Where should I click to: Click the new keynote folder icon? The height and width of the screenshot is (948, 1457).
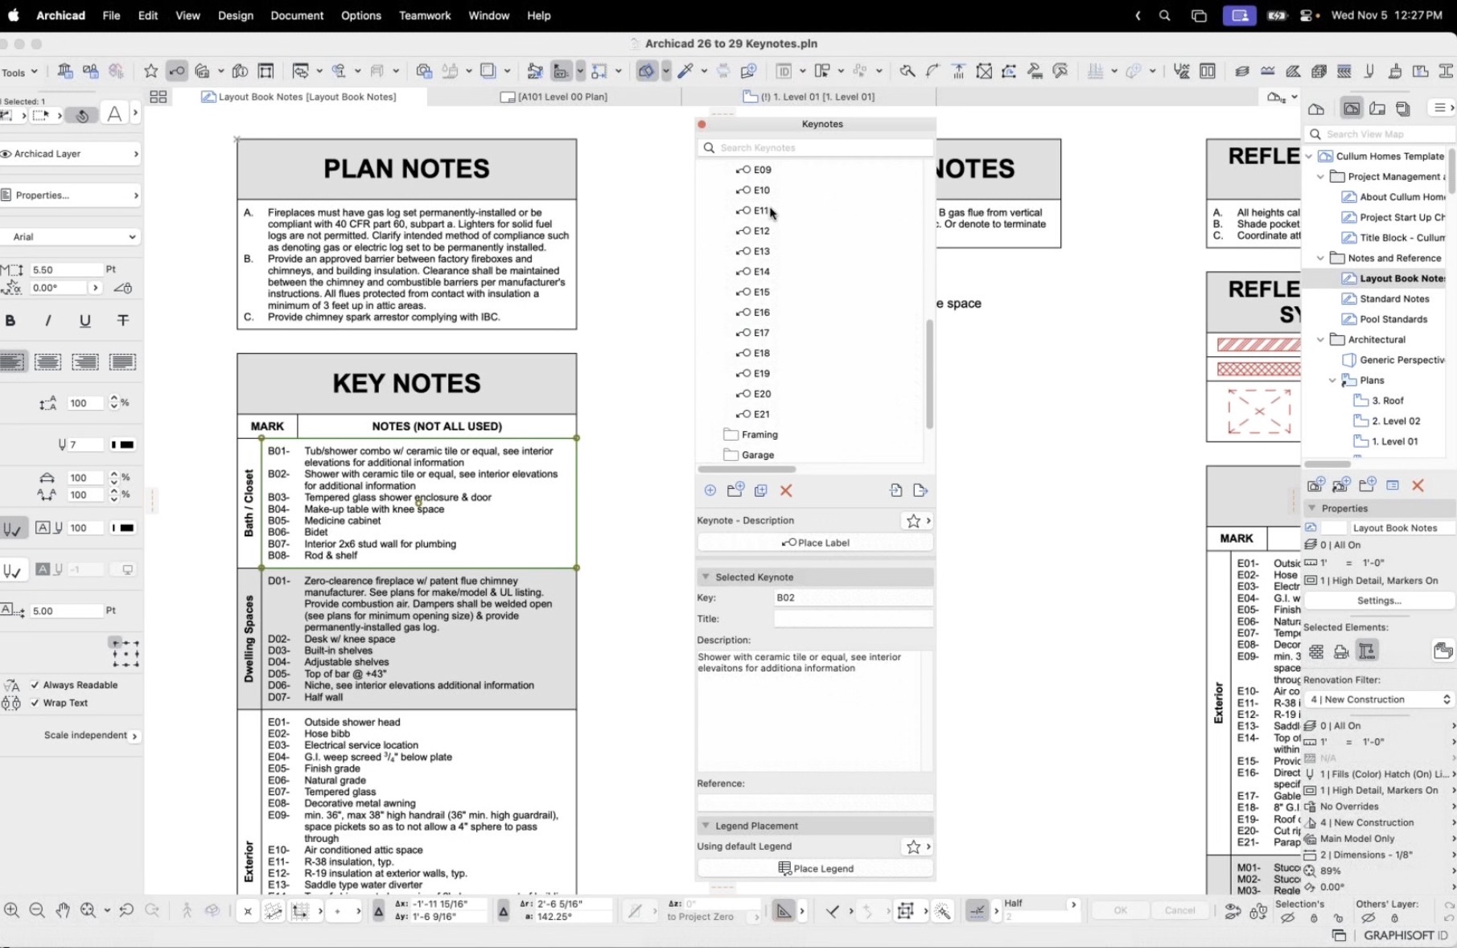coord(735,490)
